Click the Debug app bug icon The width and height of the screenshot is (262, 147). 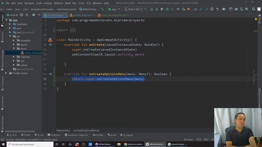(x=167, y=9)
